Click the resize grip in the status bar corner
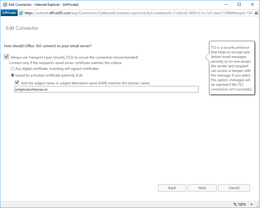The image size is (260, 208). tap(258, 205)
